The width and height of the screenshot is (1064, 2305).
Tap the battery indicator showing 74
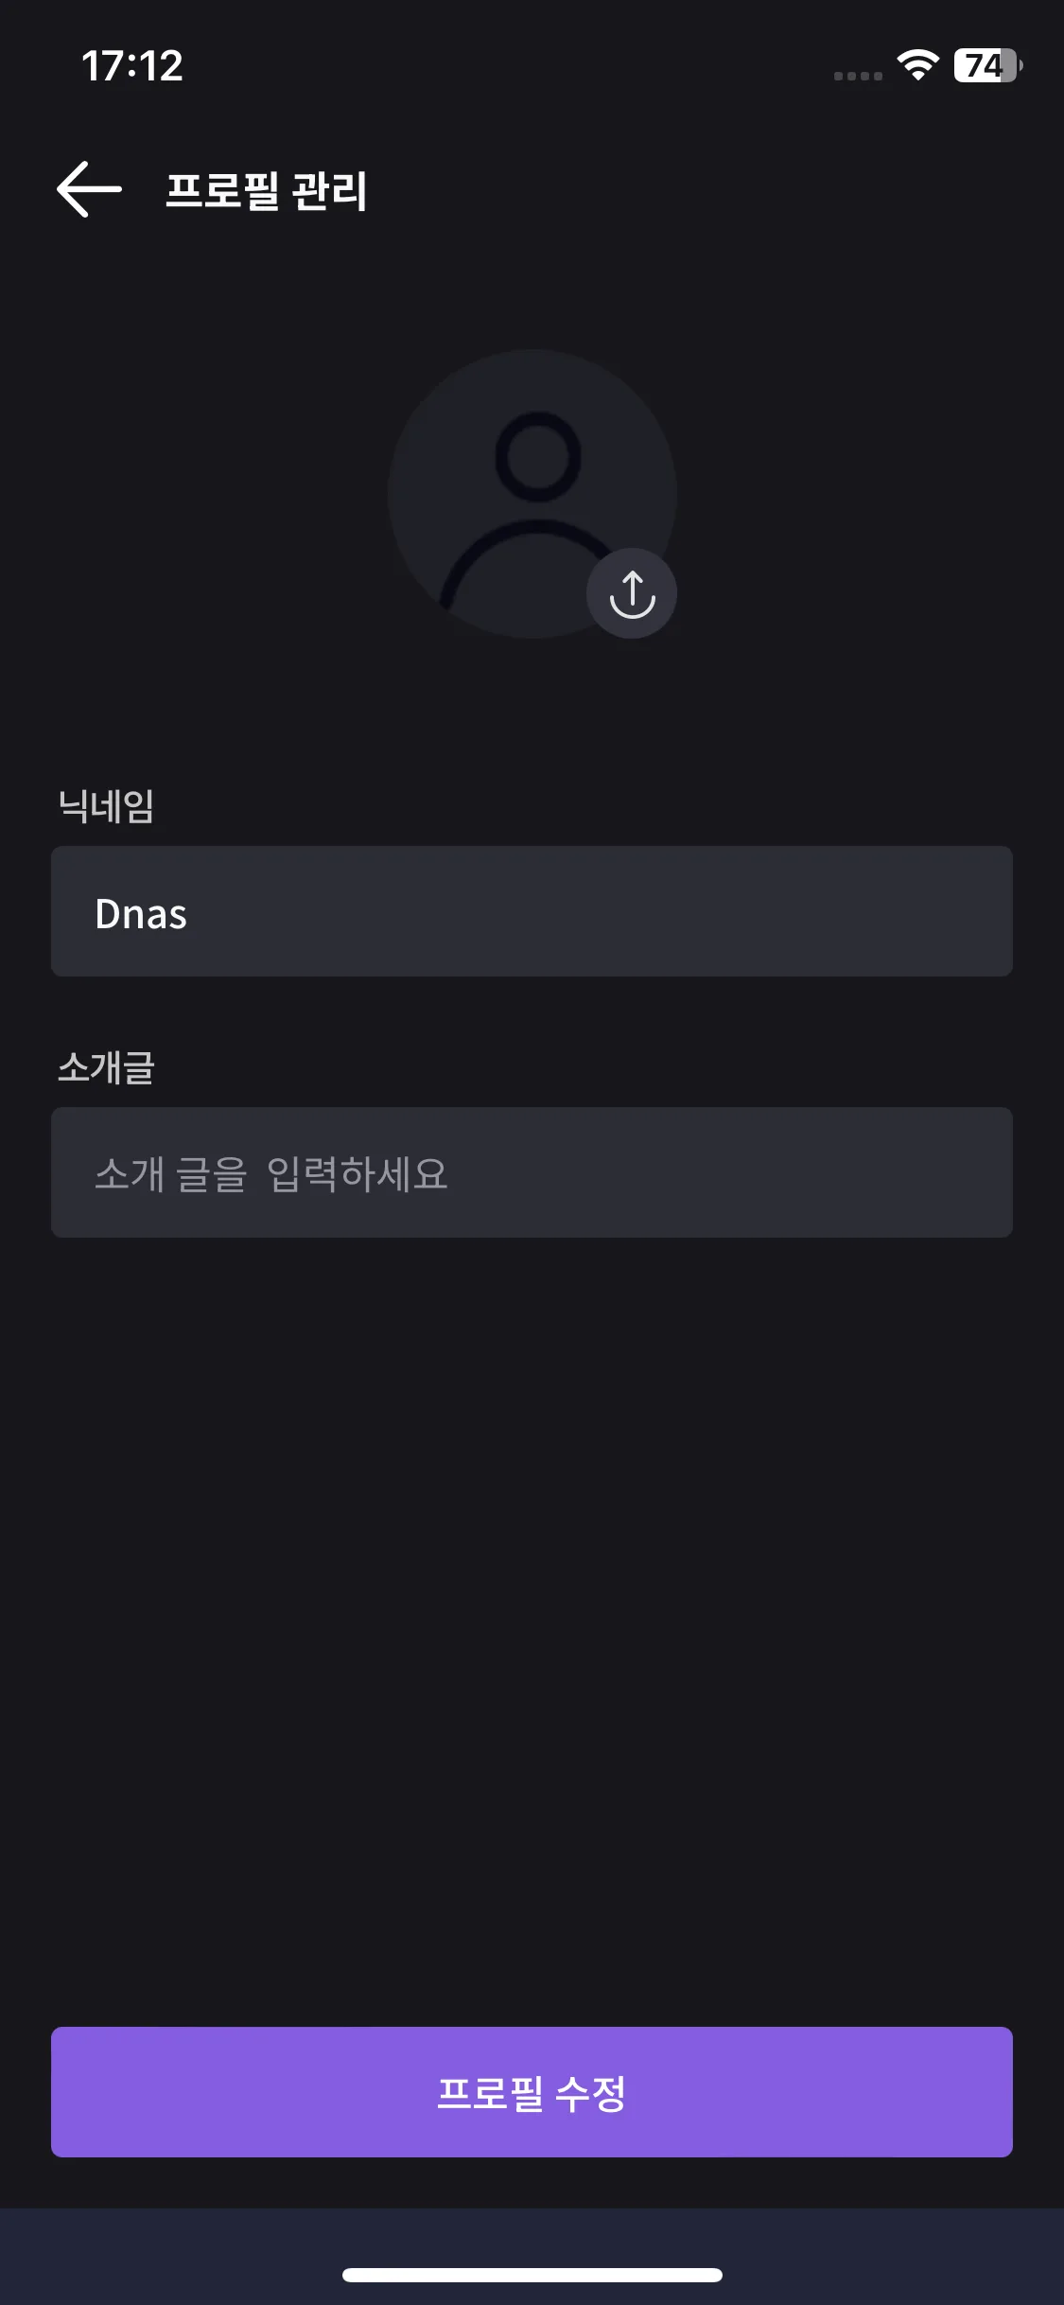pyautogui.click(x=987, y=65)
